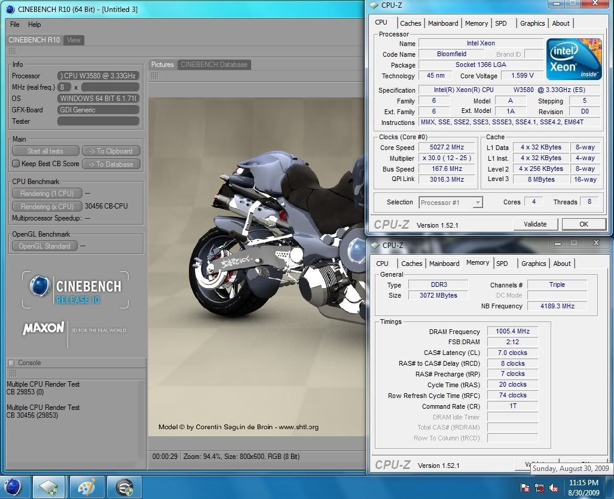The width and height of the screenshot is (614, 499).
Task: Click the Rendering (1 CPU) button
Action: click(47, 194)
